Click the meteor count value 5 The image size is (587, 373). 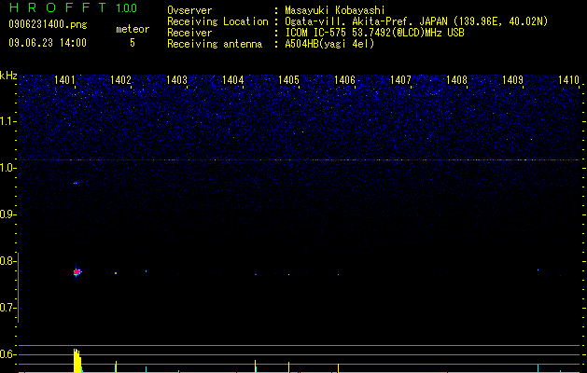point(133,43)
